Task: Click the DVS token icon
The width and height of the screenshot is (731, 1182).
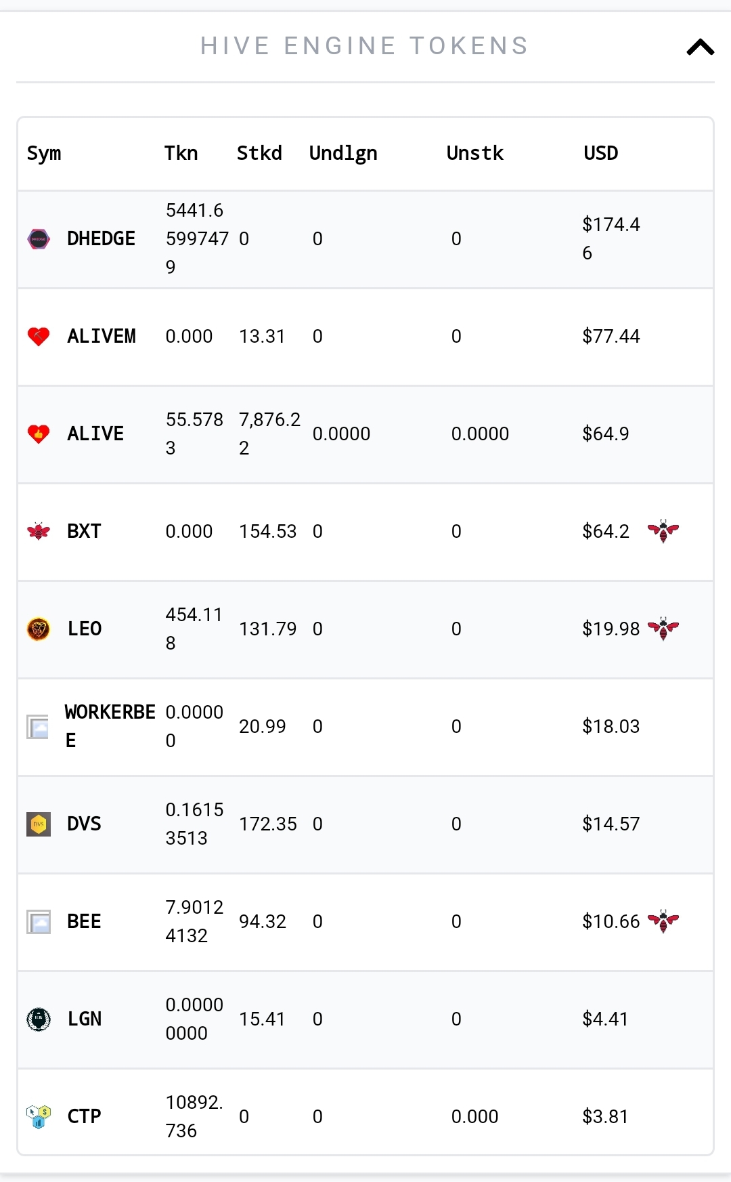Action: pyautogui.click(x=39, y=824)
